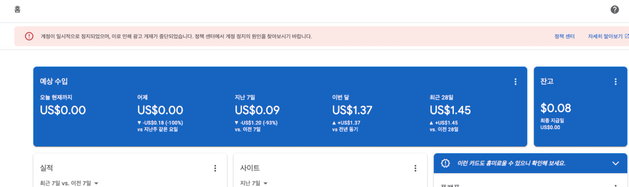Click the 이번 달 earnings value US$1.37
Image resolution: width=629 pixels, height=187 pixels.
click(x=352, y=110)
